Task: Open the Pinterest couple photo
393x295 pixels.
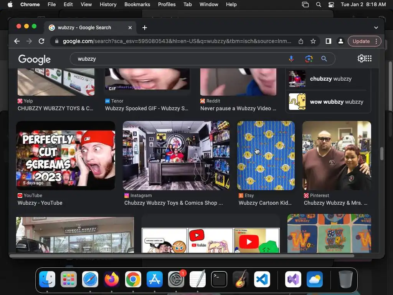Action: 337,156
